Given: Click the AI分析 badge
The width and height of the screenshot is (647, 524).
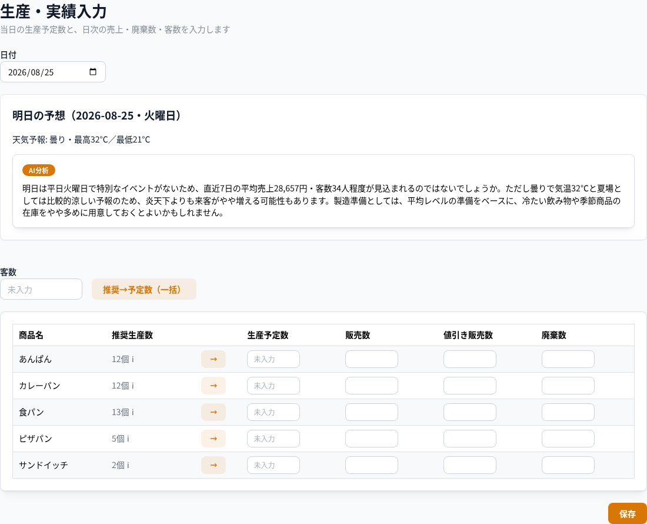Looking at the screenshot, I should (39, 171).
